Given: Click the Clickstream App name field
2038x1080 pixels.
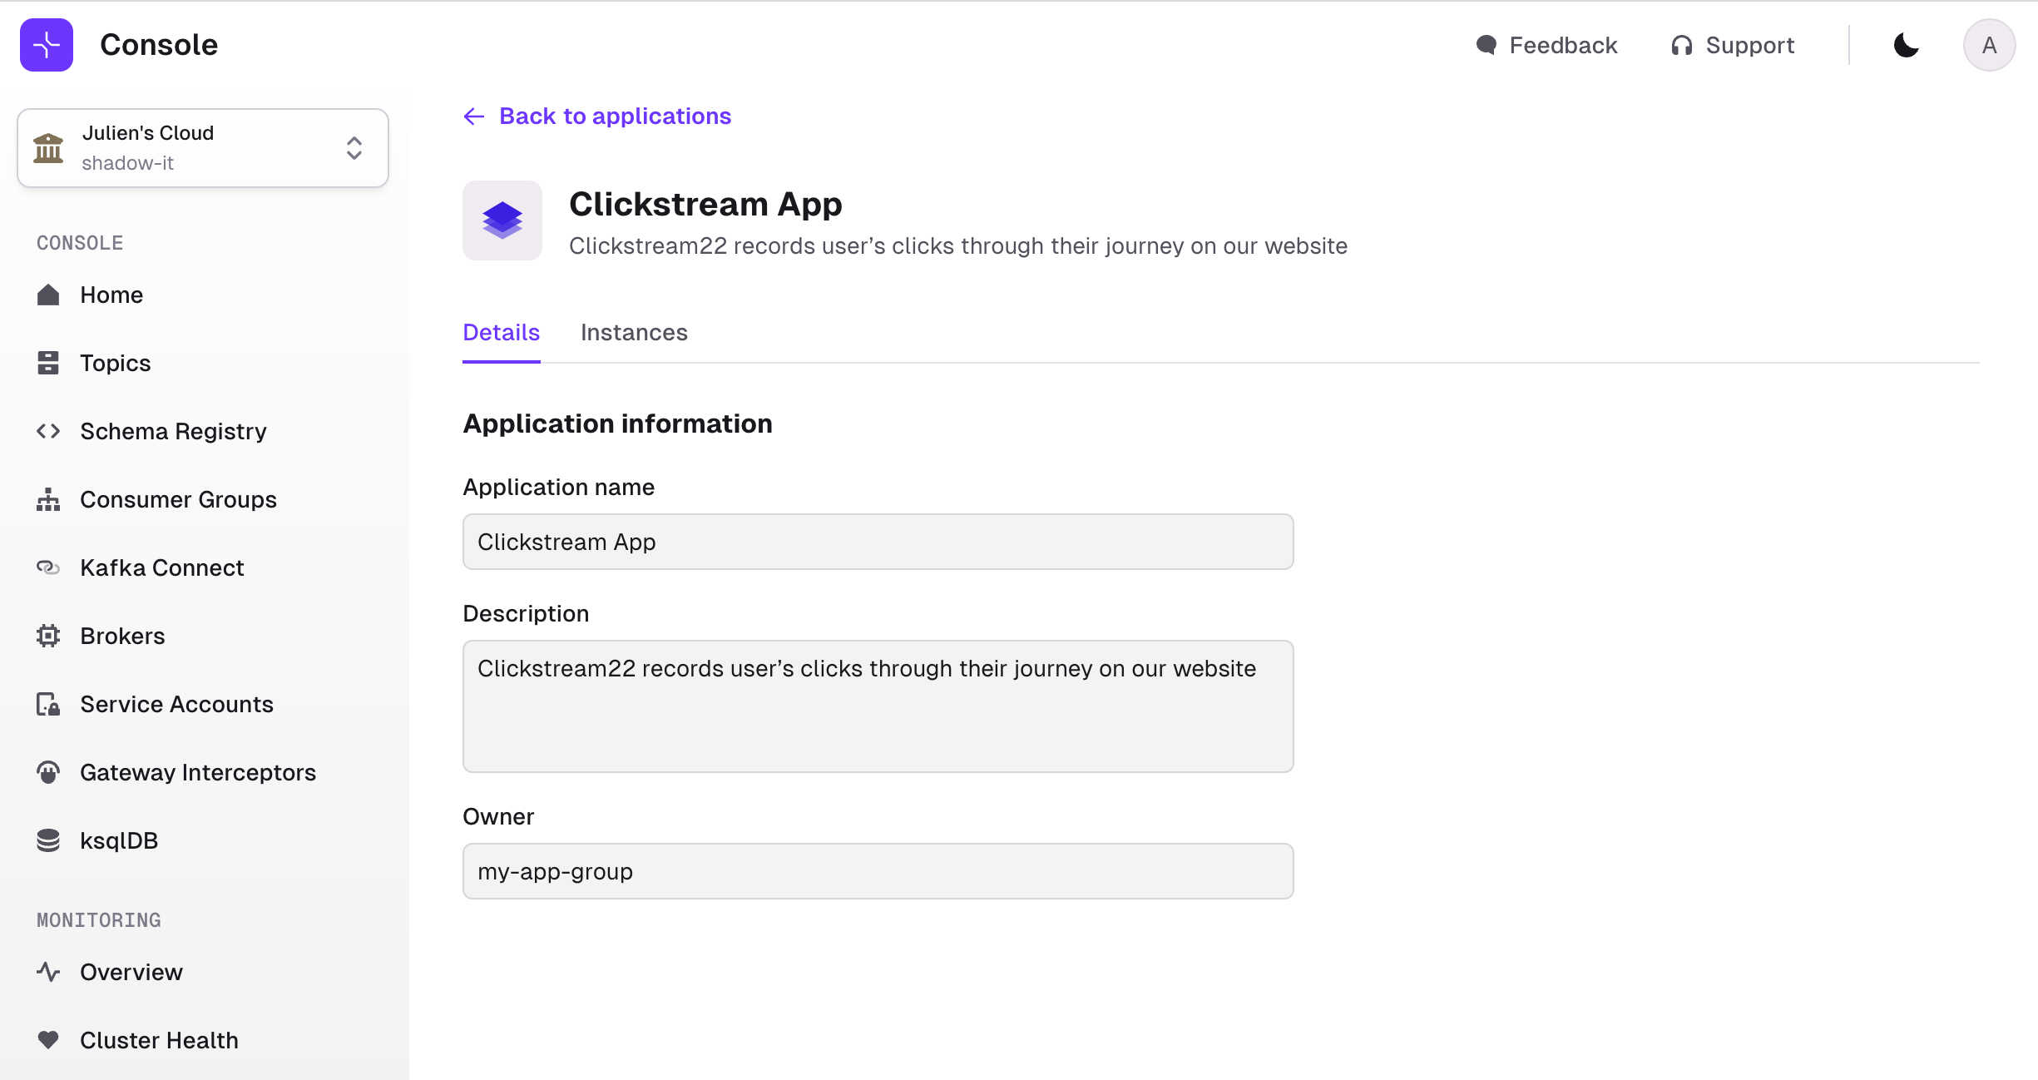Looking at the screenshot, I should point(878,541).
